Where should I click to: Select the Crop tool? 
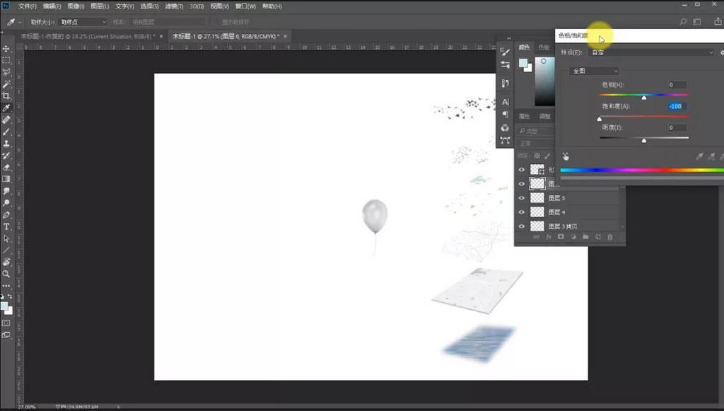(x=6, y=95)
